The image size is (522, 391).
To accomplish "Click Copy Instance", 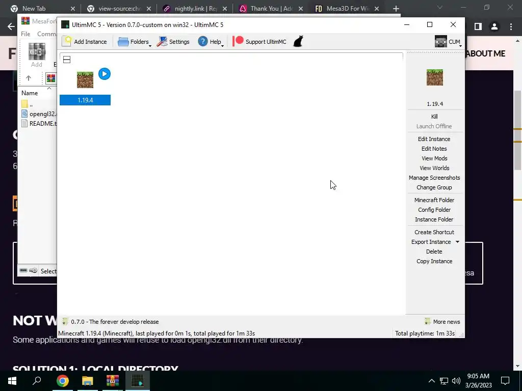I will (434, 261).
